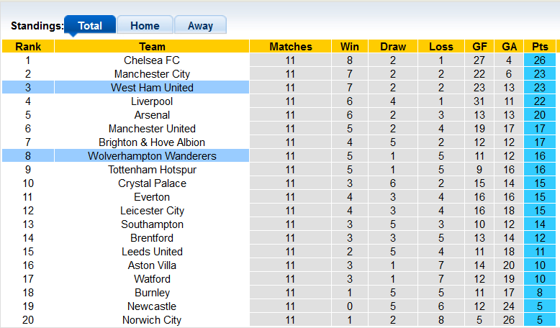Click the Chelsea FC team link
Image resolution: width=560 pixels, height=328 pixels.
tap(152, 60)
